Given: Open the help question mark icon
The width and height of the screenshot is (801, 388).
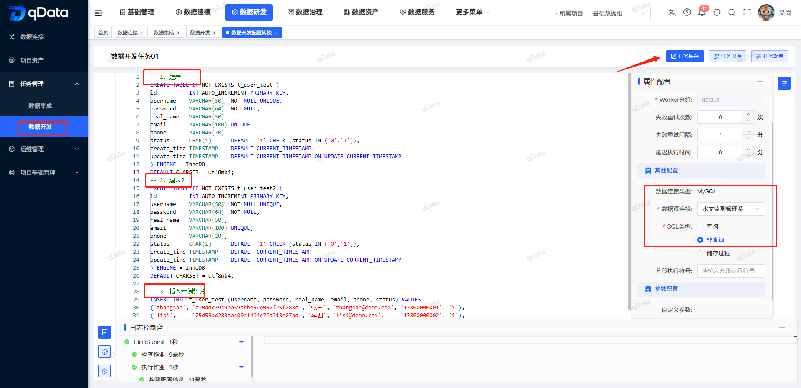Looking at the screenshot, I should 687,13.
